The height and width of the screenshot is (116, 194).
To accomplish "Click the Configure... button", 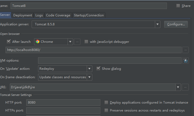I will coord(176,24).
